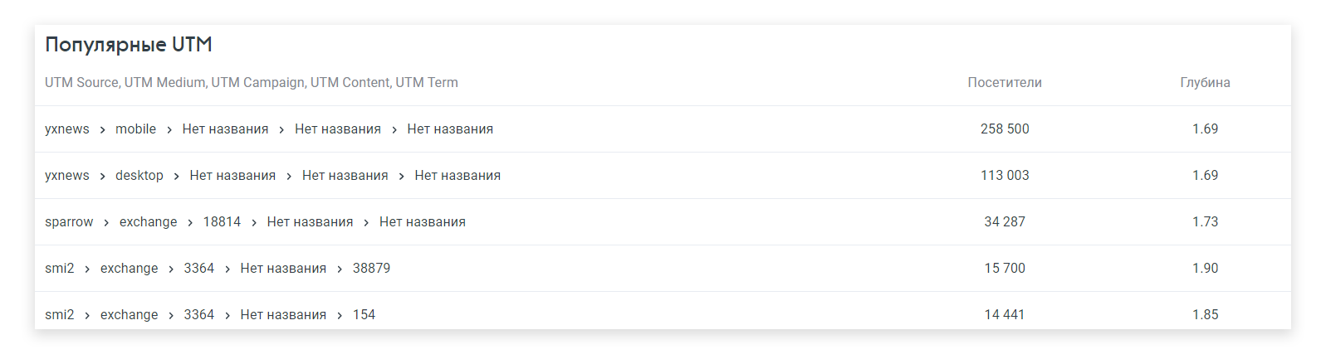Select the sparrow UTM source
This screenshot has width=1321, height=364.
(69, 222)
